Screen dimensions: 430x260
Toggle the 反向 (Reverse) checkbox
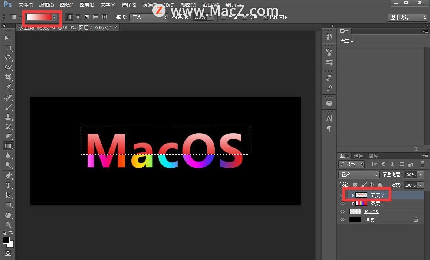click(223, 17)
